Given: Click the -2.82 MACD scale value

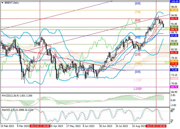Looking at the screenshot, I should pyautogui.click(x=173, y=105).
